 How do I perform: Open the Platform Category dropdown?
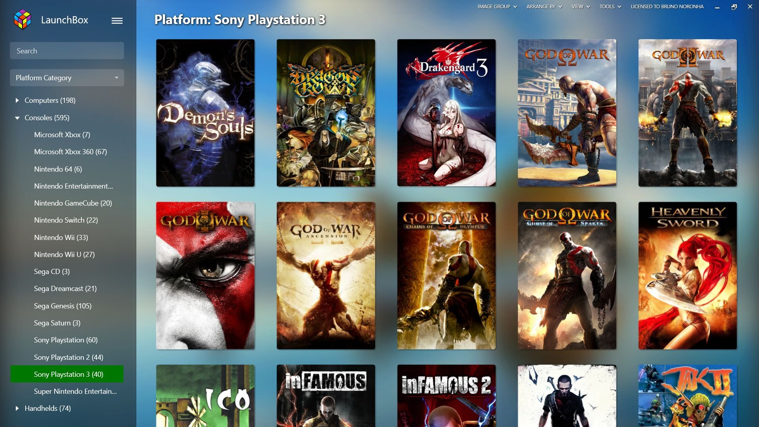coord(67,78)
